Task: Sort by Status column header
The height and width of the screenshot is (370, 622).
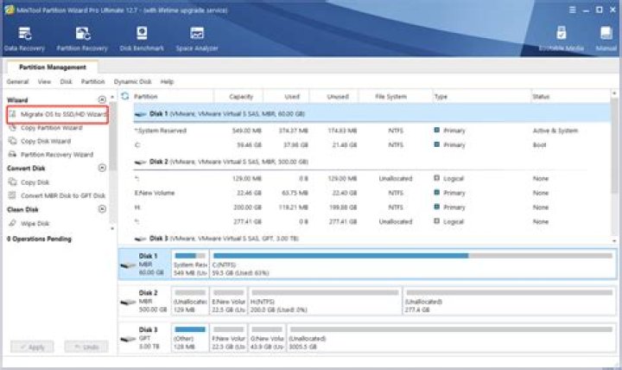Action: pyautogui.click(x=541, y=97)
